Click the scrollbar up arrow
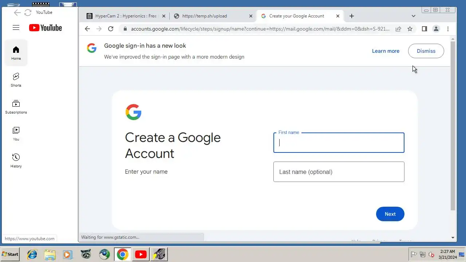 (453, 39)
